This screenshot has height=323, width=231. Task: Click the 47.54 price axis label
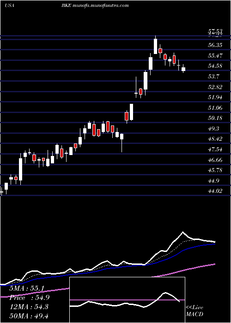point(215,150)
